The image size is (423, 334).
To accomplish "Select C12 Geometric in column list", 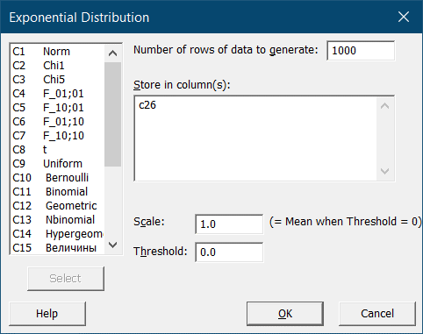I will (x=57, y=206).
